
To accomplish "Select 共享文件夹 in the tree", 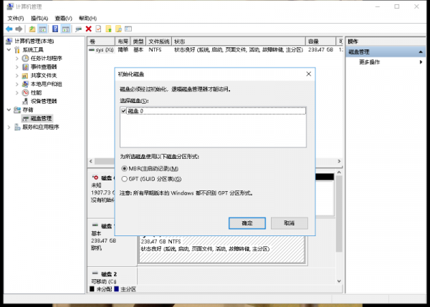I will [x=44, y=75].
